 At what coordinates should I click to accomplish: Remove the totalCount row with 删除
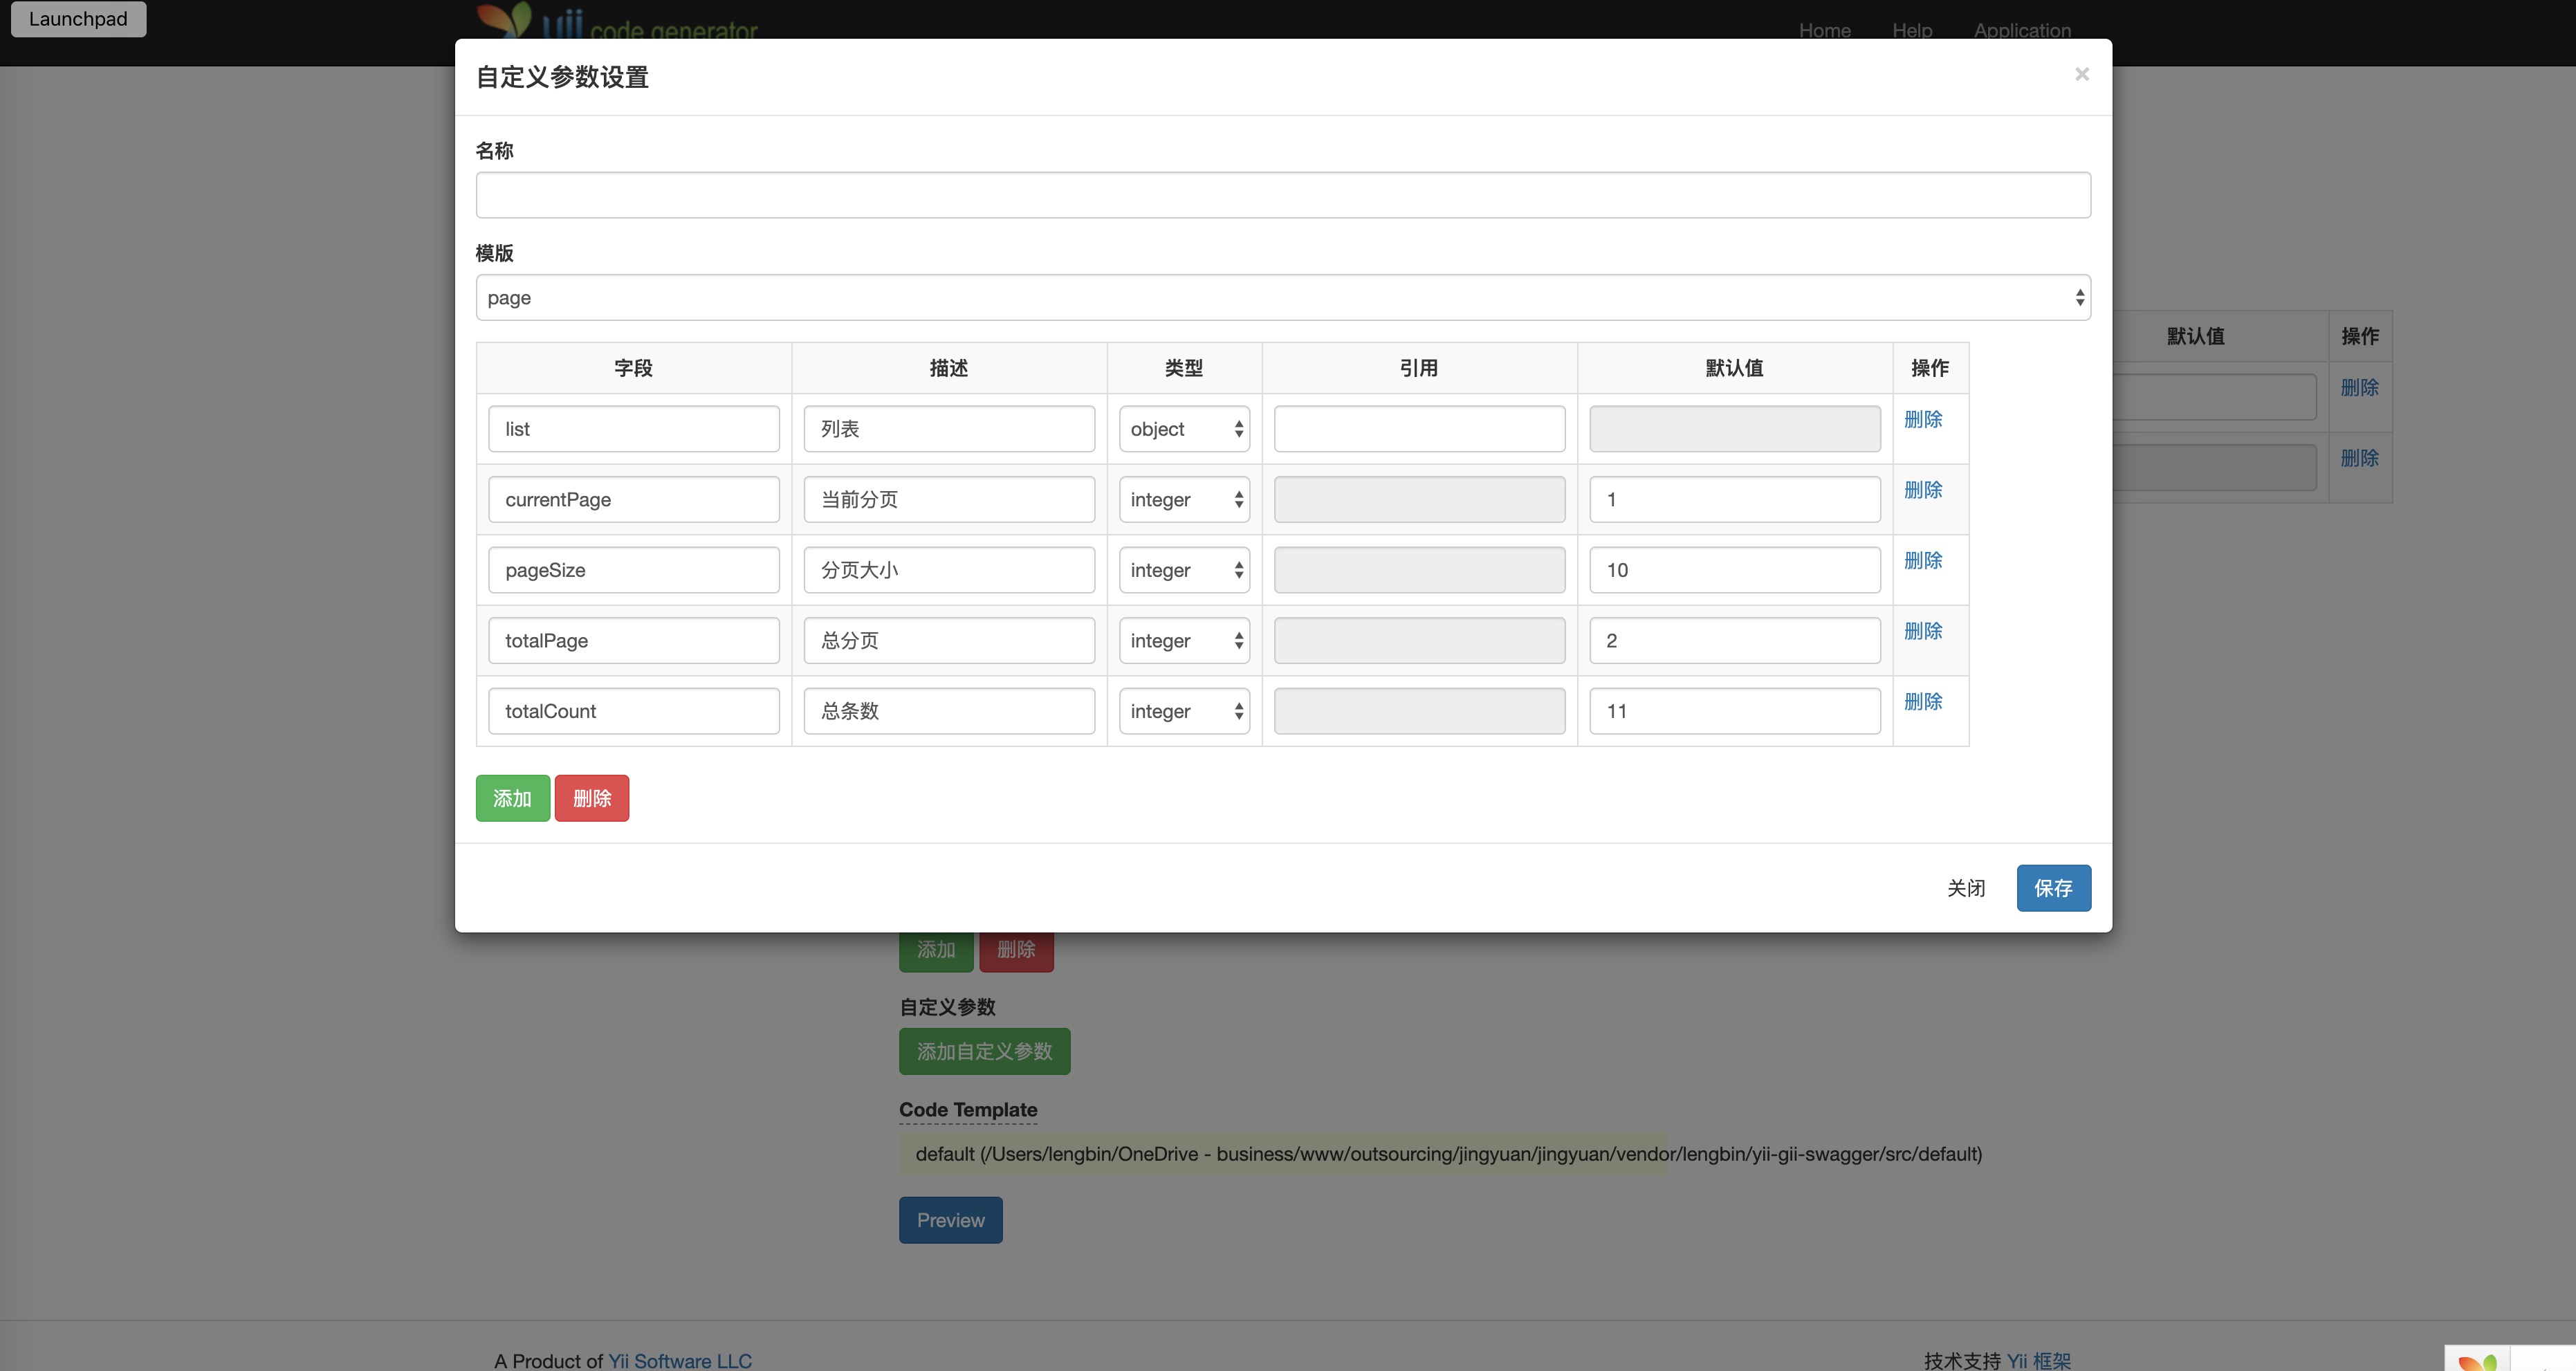coord(1922,701)
